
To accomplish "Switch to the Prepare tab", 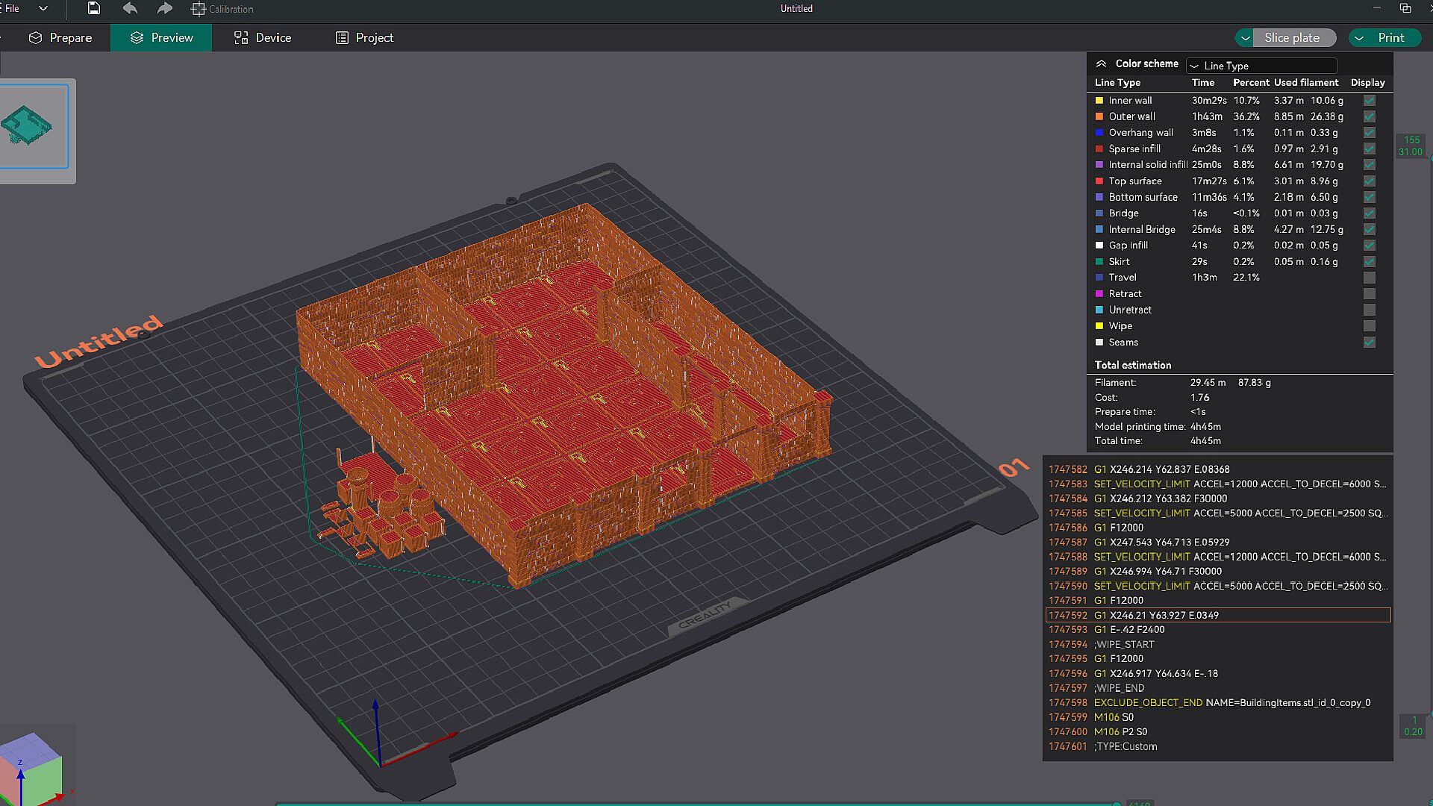I will pos(60,38).
